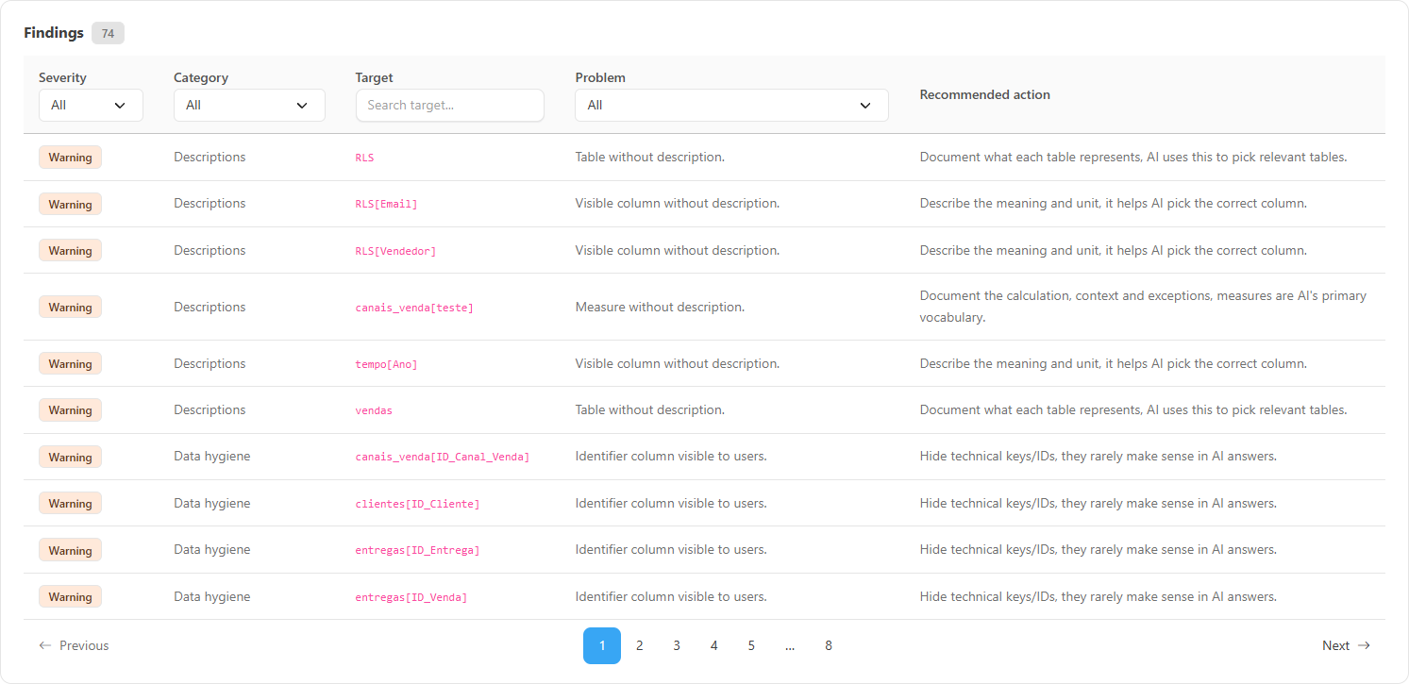This screenshot has height=684, width=1409.
Task: Click the canais_venda[teste] target
Action: pos(414,308)
